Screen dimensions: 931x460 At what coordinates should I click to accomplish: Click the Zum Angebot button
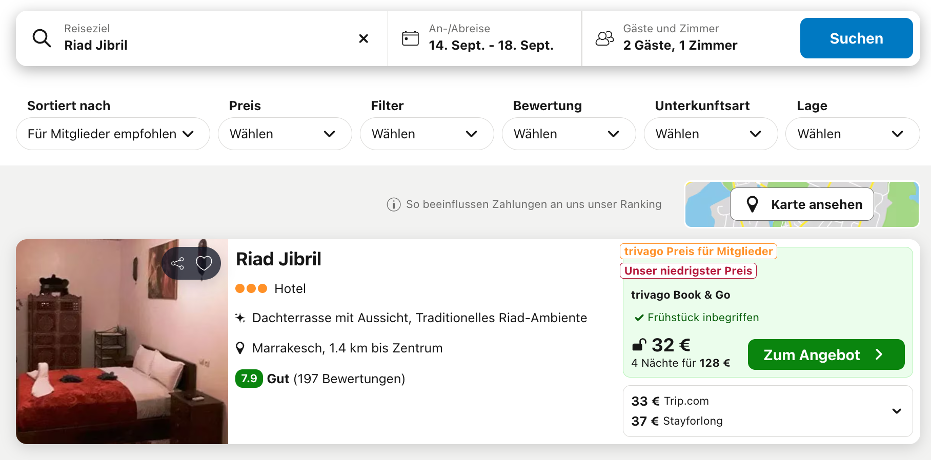(826, 354)
